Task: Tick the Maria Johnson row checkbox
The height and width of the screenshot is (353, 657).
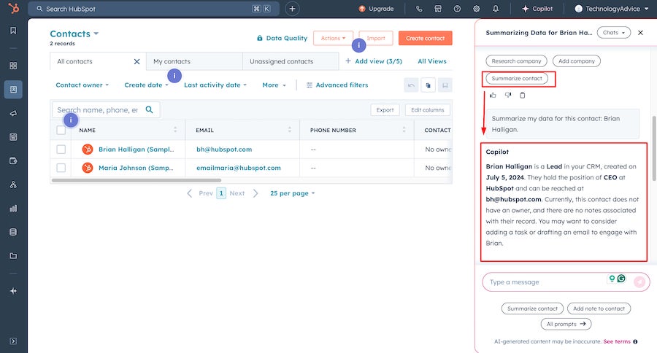Action: [x=61, y=168]
